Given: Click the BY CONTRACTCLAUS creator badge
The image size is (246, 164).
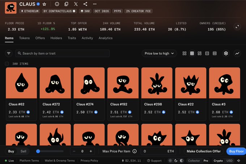Looking at the screenshot, I should (x=59, y=11).
